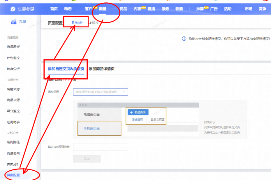This screenshot has width=271, height=180.
Task: Open 流量看板 in the sidebar
Action: [x=13, y=47]
